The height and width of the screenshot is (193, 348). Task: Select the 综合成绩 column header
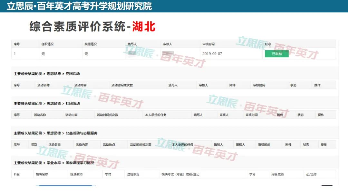(x=277, y=174)
